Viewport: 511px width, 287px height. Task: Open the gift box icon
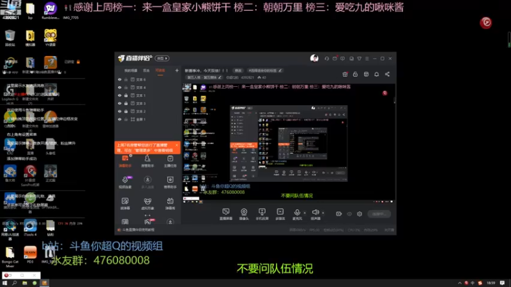[345, 74]
